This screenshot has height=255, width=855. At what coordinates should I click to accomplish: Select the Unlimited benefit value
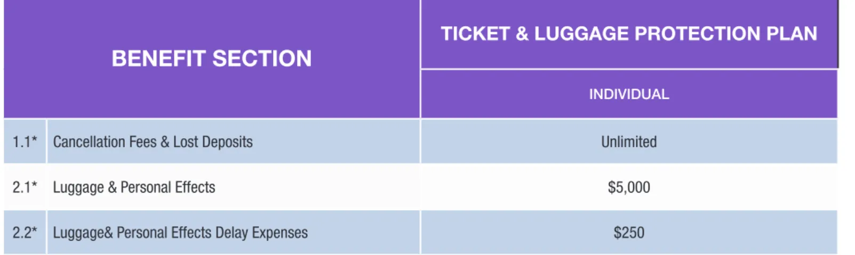tap(629, 142)
